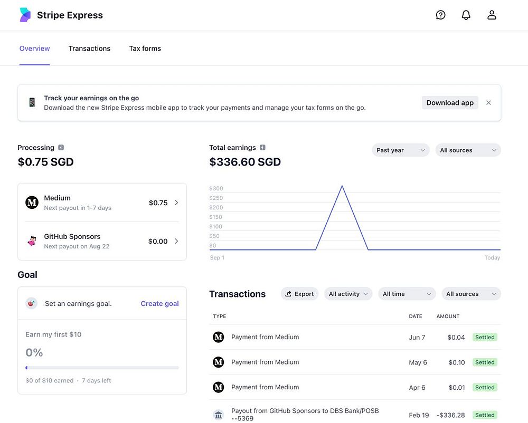Open the user account profile icon
The image size is (528, 423).
(x=492, y=15)
